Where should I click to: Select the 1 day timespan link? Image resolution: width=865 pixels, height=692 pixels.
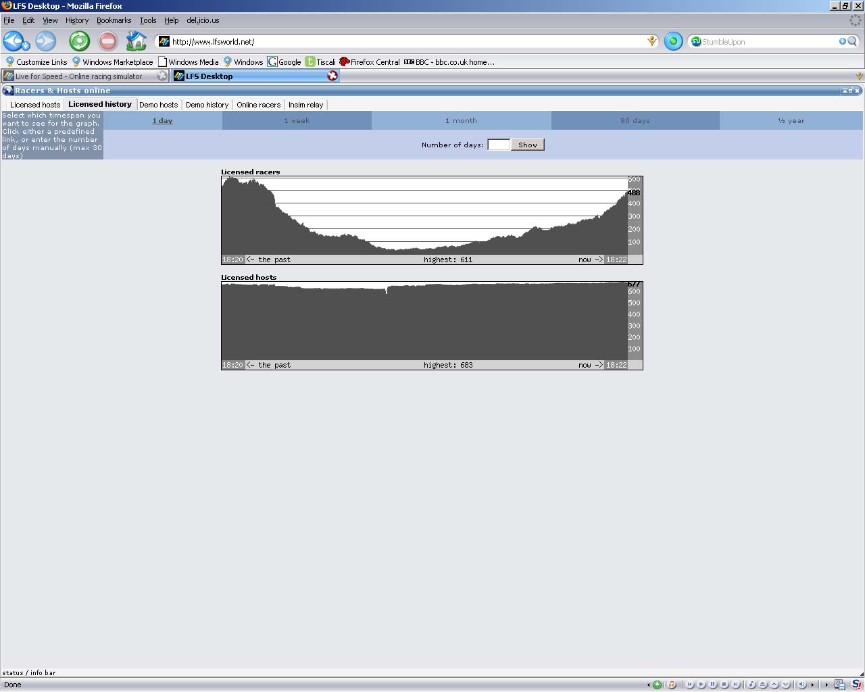(163, 120)
